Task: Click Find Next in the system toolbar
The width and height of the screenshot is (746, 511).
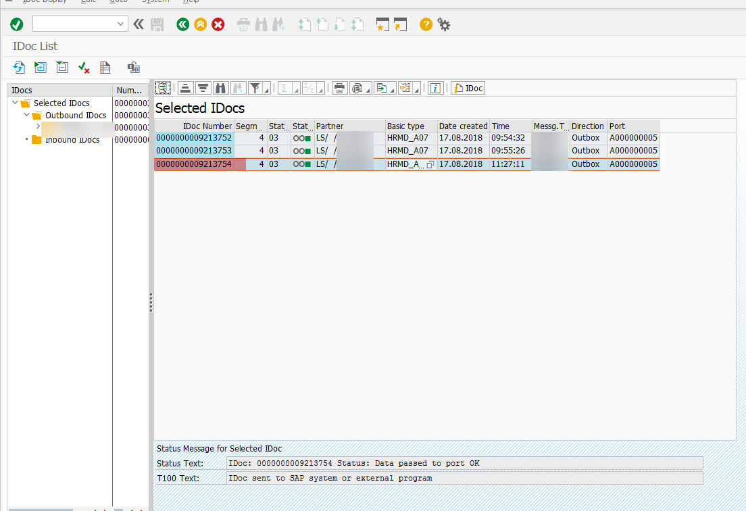Action: coord(279,24)
